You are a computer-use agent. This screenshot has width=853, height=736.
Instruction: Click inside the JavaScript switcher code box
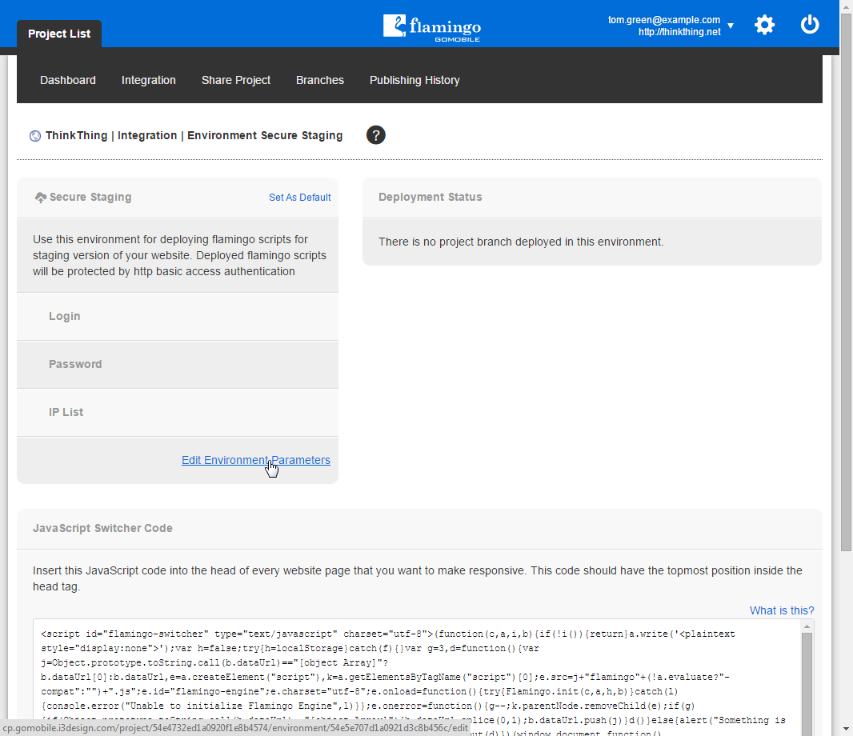(417, 678)
